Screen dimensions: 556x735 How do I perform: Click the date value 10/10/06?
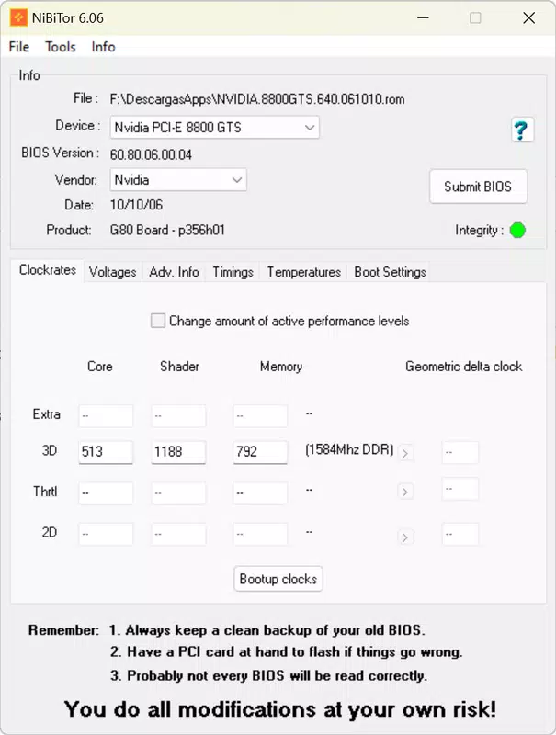pyautogui.click(x=136, y=205)
